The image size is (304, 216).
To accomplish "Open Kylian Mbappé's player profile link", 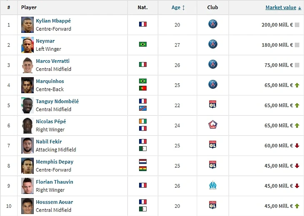I will point(54,21).
